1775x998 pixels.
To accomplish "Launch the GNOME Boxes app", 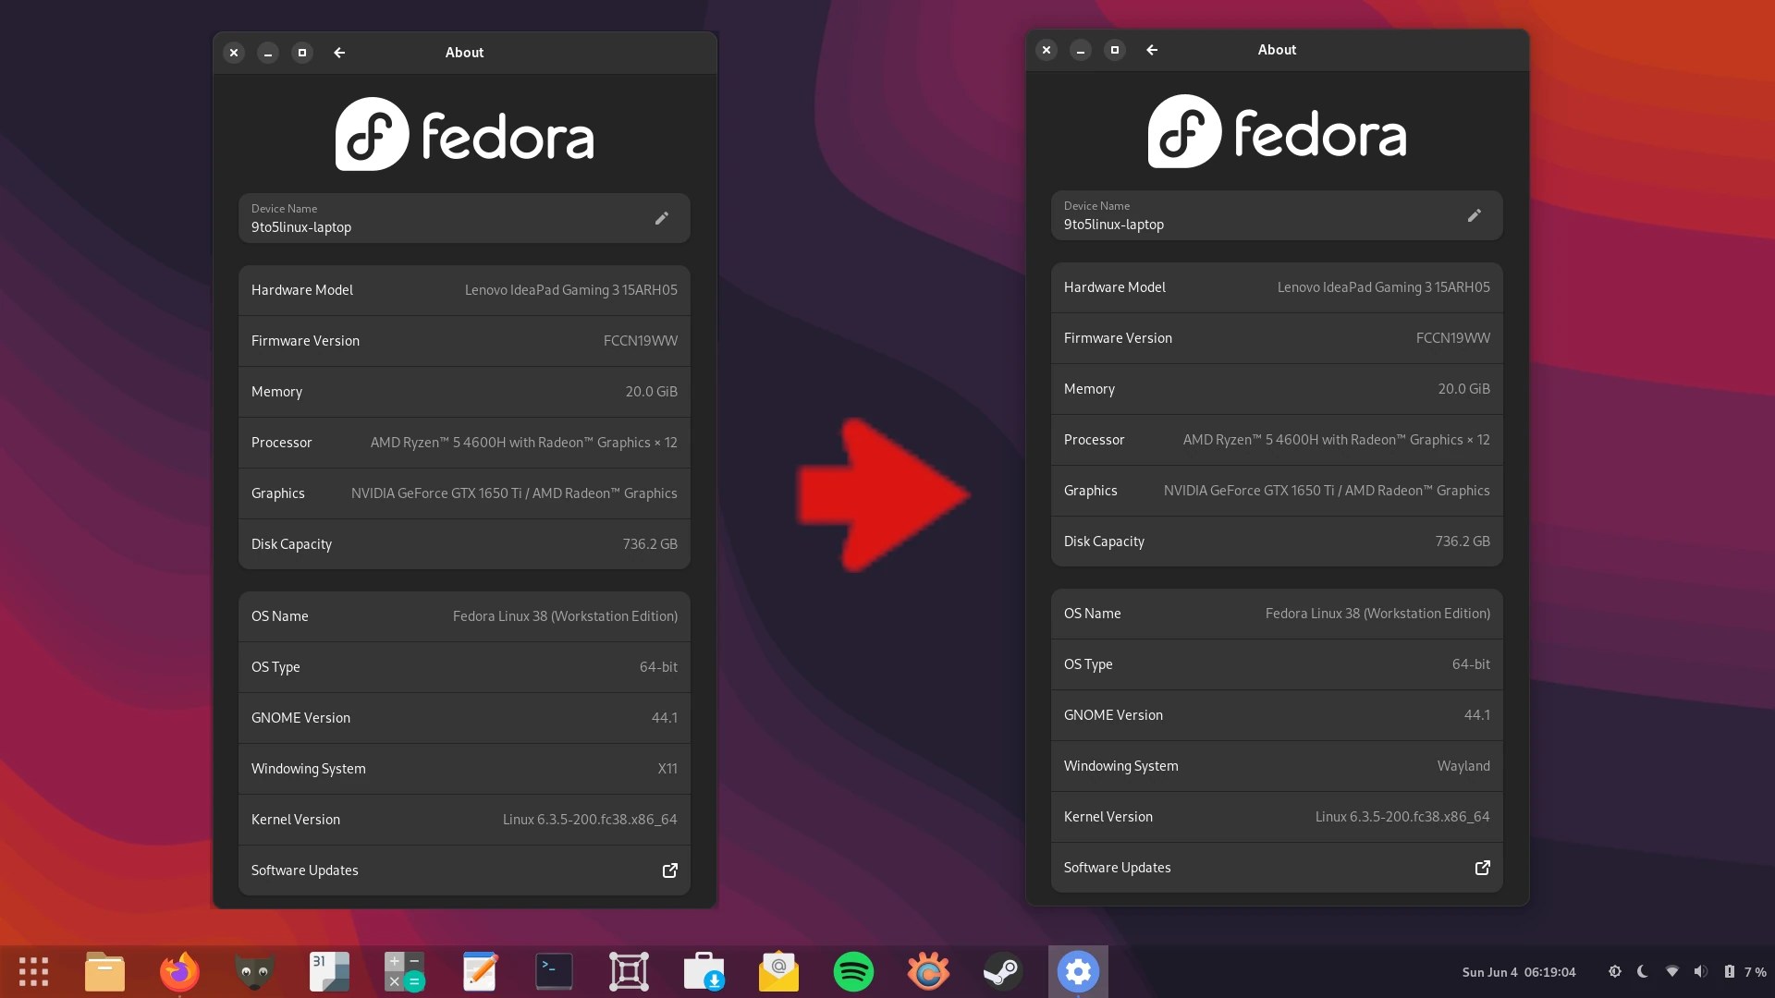I will pos(628,971).
